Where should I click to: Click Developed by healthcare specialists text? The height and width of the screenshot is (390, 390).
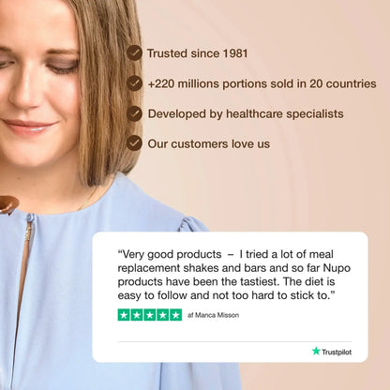246,113
